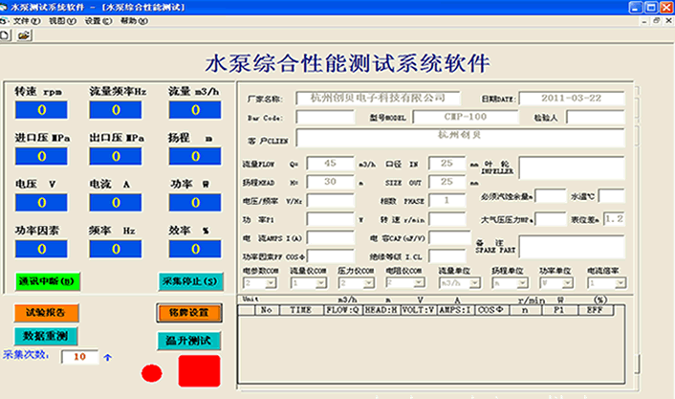
Task: Open the 帮助(H) menu
Action: coord(130,20)
